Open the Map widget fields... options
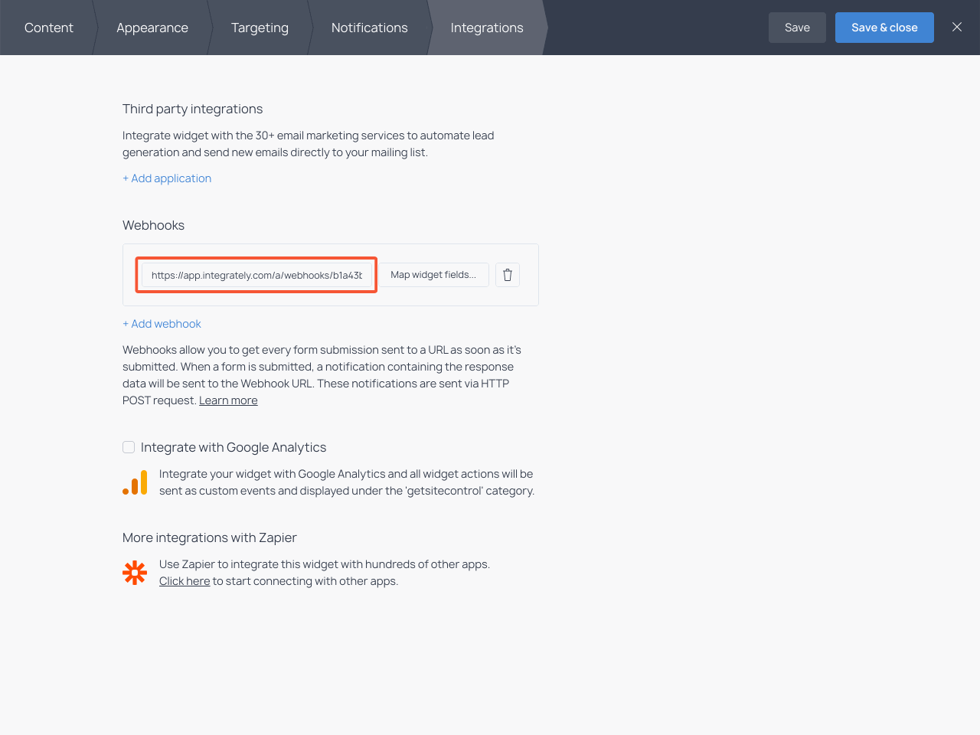 tap(433, 275)
